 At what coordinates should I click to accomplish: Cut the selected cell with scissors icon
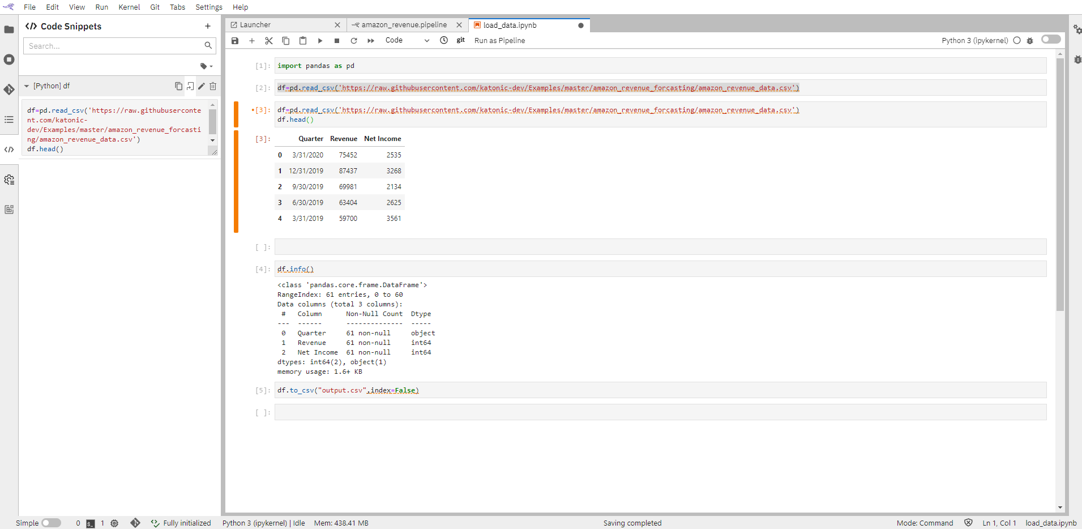(x=269, y=41)
